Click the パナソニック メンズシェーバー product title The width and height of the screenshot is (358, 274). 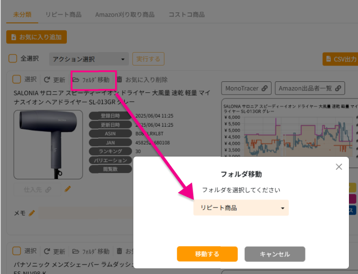pyautogui.click(x=74, y=268)
